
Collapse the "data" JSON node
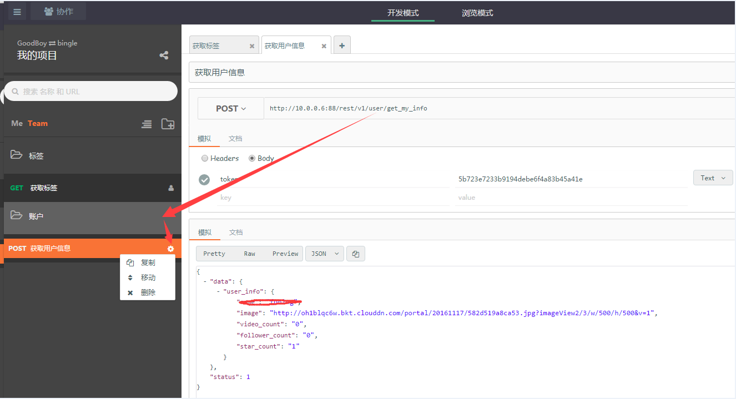click(205, 281)
